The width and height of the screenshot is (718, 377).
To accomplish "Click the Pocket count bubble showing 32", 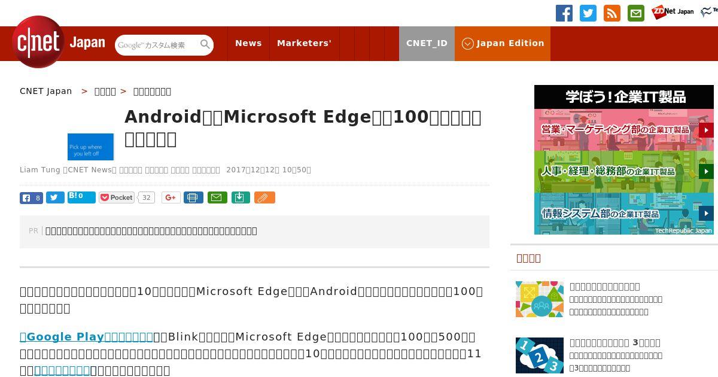I will point(146,197).
